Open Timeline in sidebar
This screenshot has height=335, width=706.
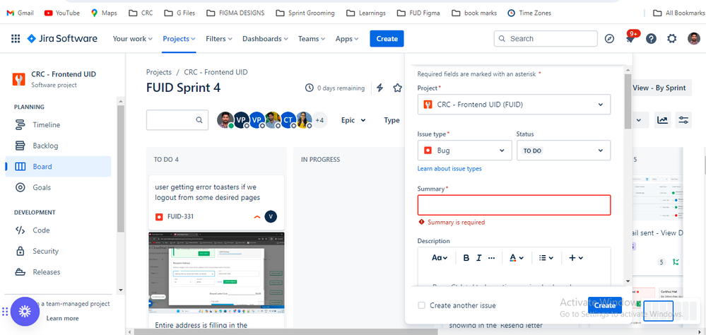pos(58,124)
